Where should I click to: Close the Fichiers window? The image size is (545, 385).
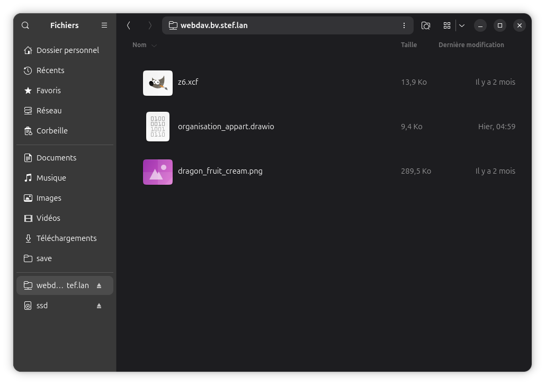pos(520,25)
